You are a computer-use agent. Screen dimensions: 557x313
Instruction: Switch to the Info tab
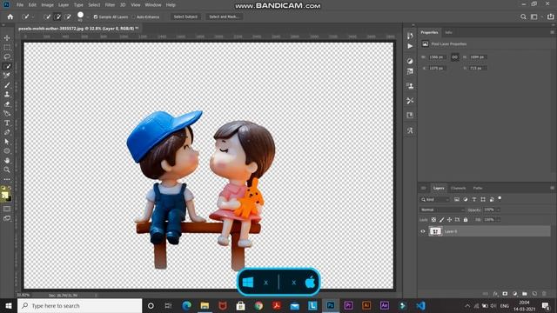pos(449,32)
